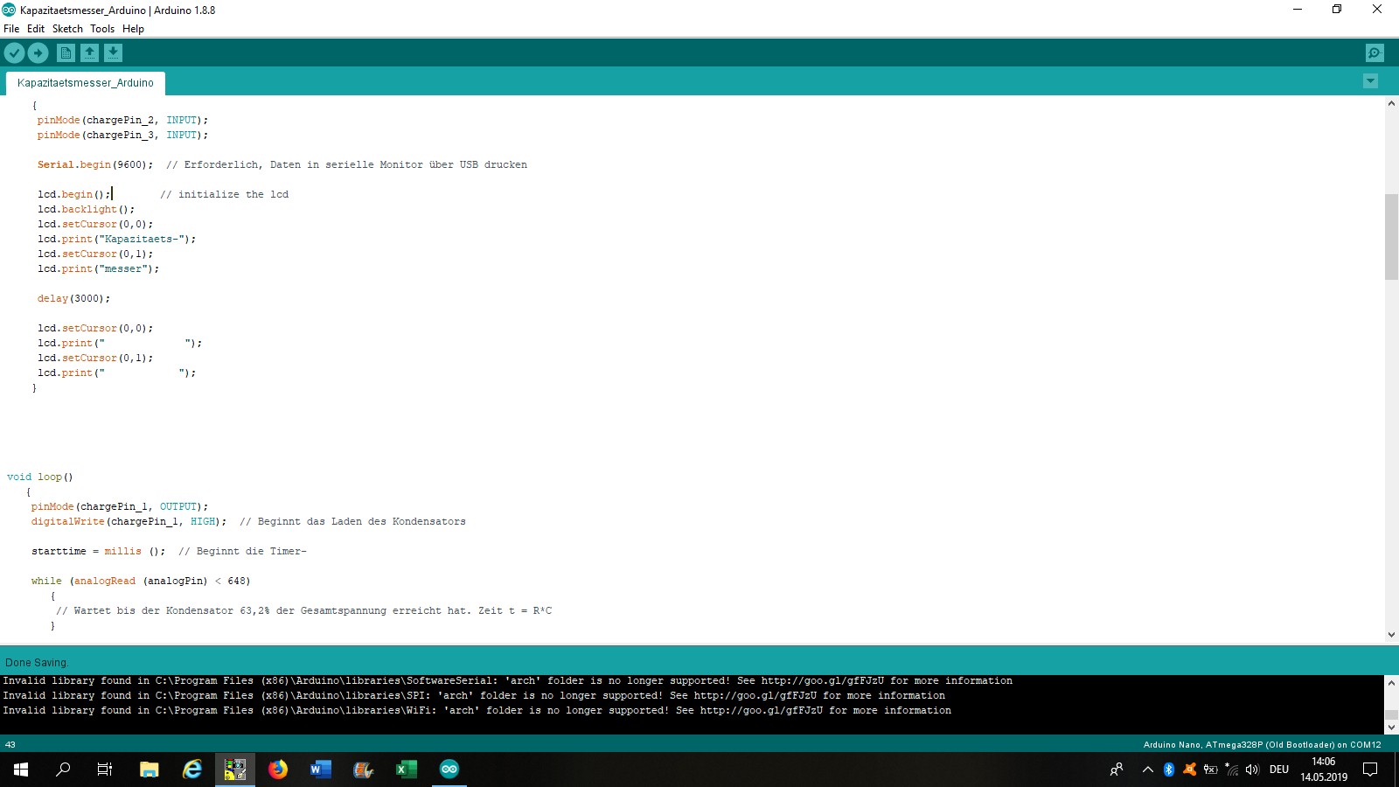Screen dimensions: 1399x787
Task: Open Windows taskbar search
Action: (x=63, y=770)
